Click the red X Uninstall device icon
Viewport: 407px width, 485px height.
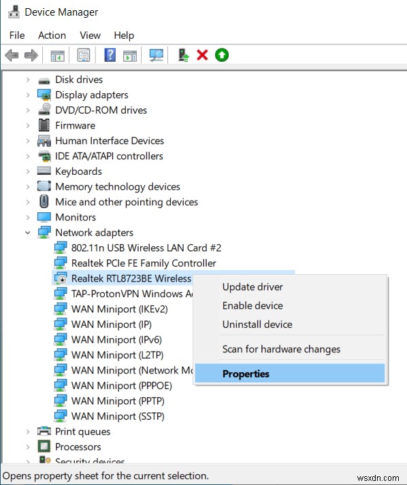202,55
